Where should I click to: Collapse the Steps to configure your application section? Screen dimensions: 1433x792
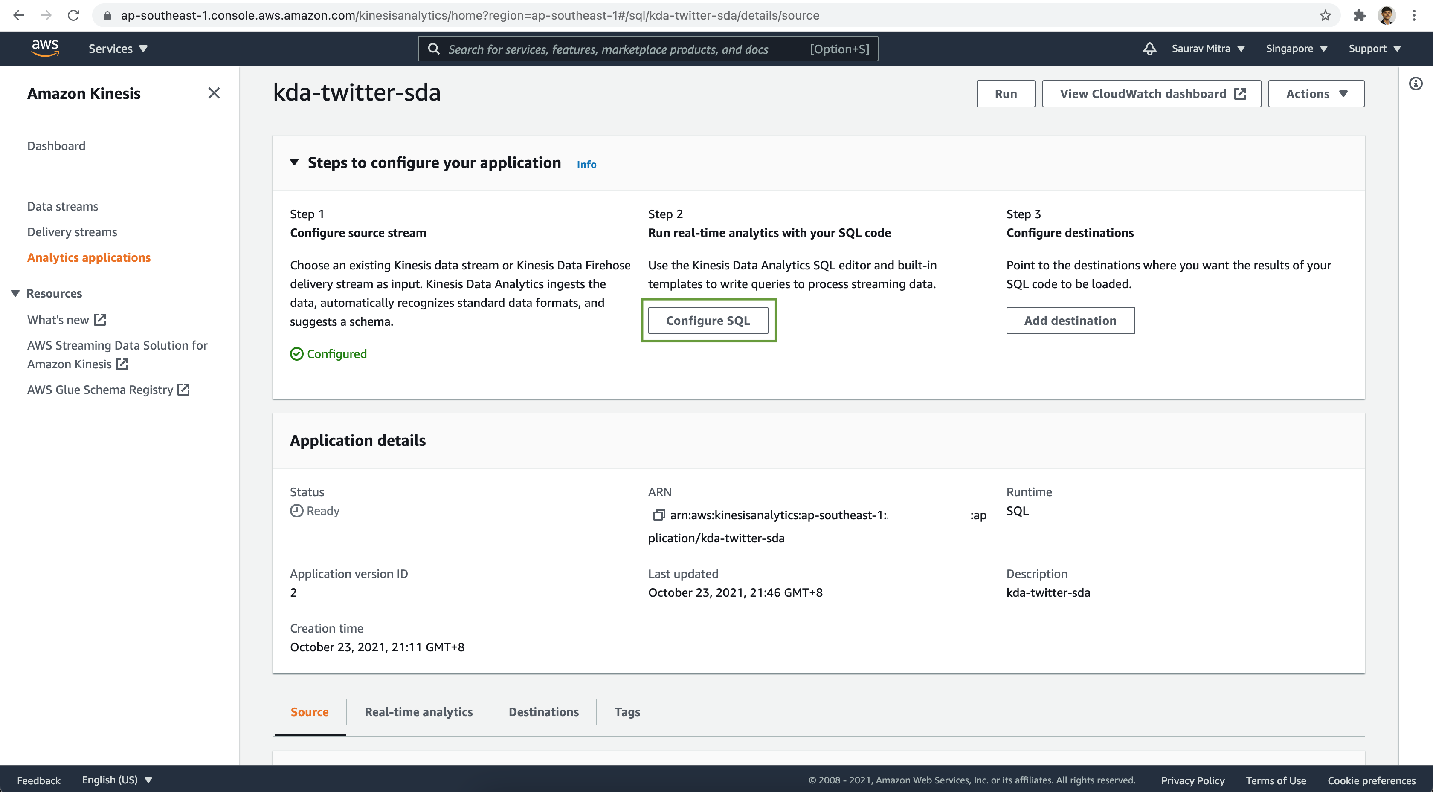pos(294,162)
